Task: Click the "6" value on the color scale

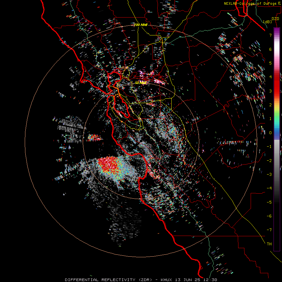Action: [270, 49]
